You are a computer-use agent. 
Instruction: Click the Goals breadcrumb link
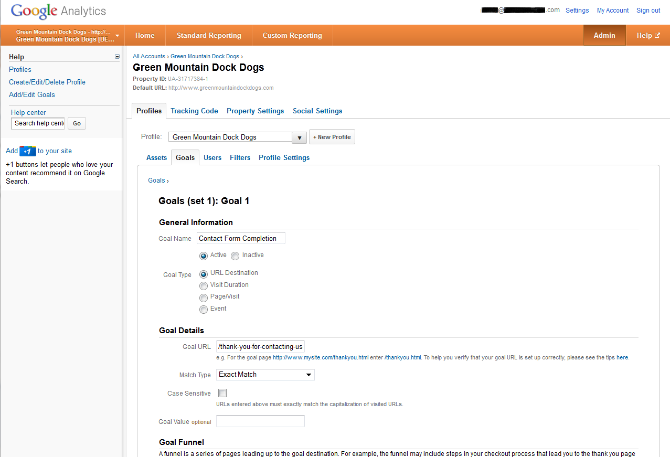coord(156,180)
